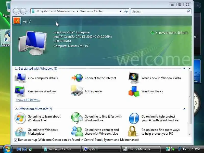Click scrollbar down arrow in Welcome Center
Viewport: 204px width, 153px height.
(190, 134)
